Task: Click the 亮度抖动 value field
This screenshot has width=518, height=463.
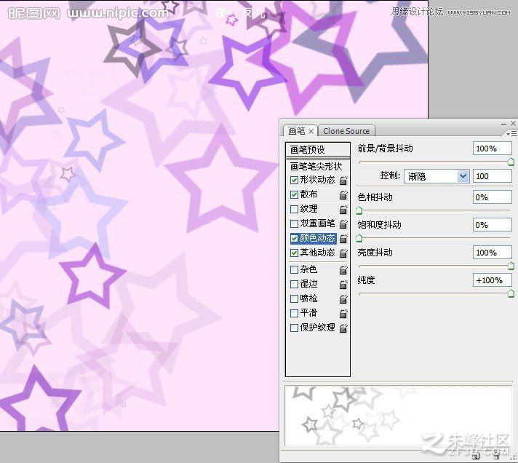Action: click(x=493, y=253)
